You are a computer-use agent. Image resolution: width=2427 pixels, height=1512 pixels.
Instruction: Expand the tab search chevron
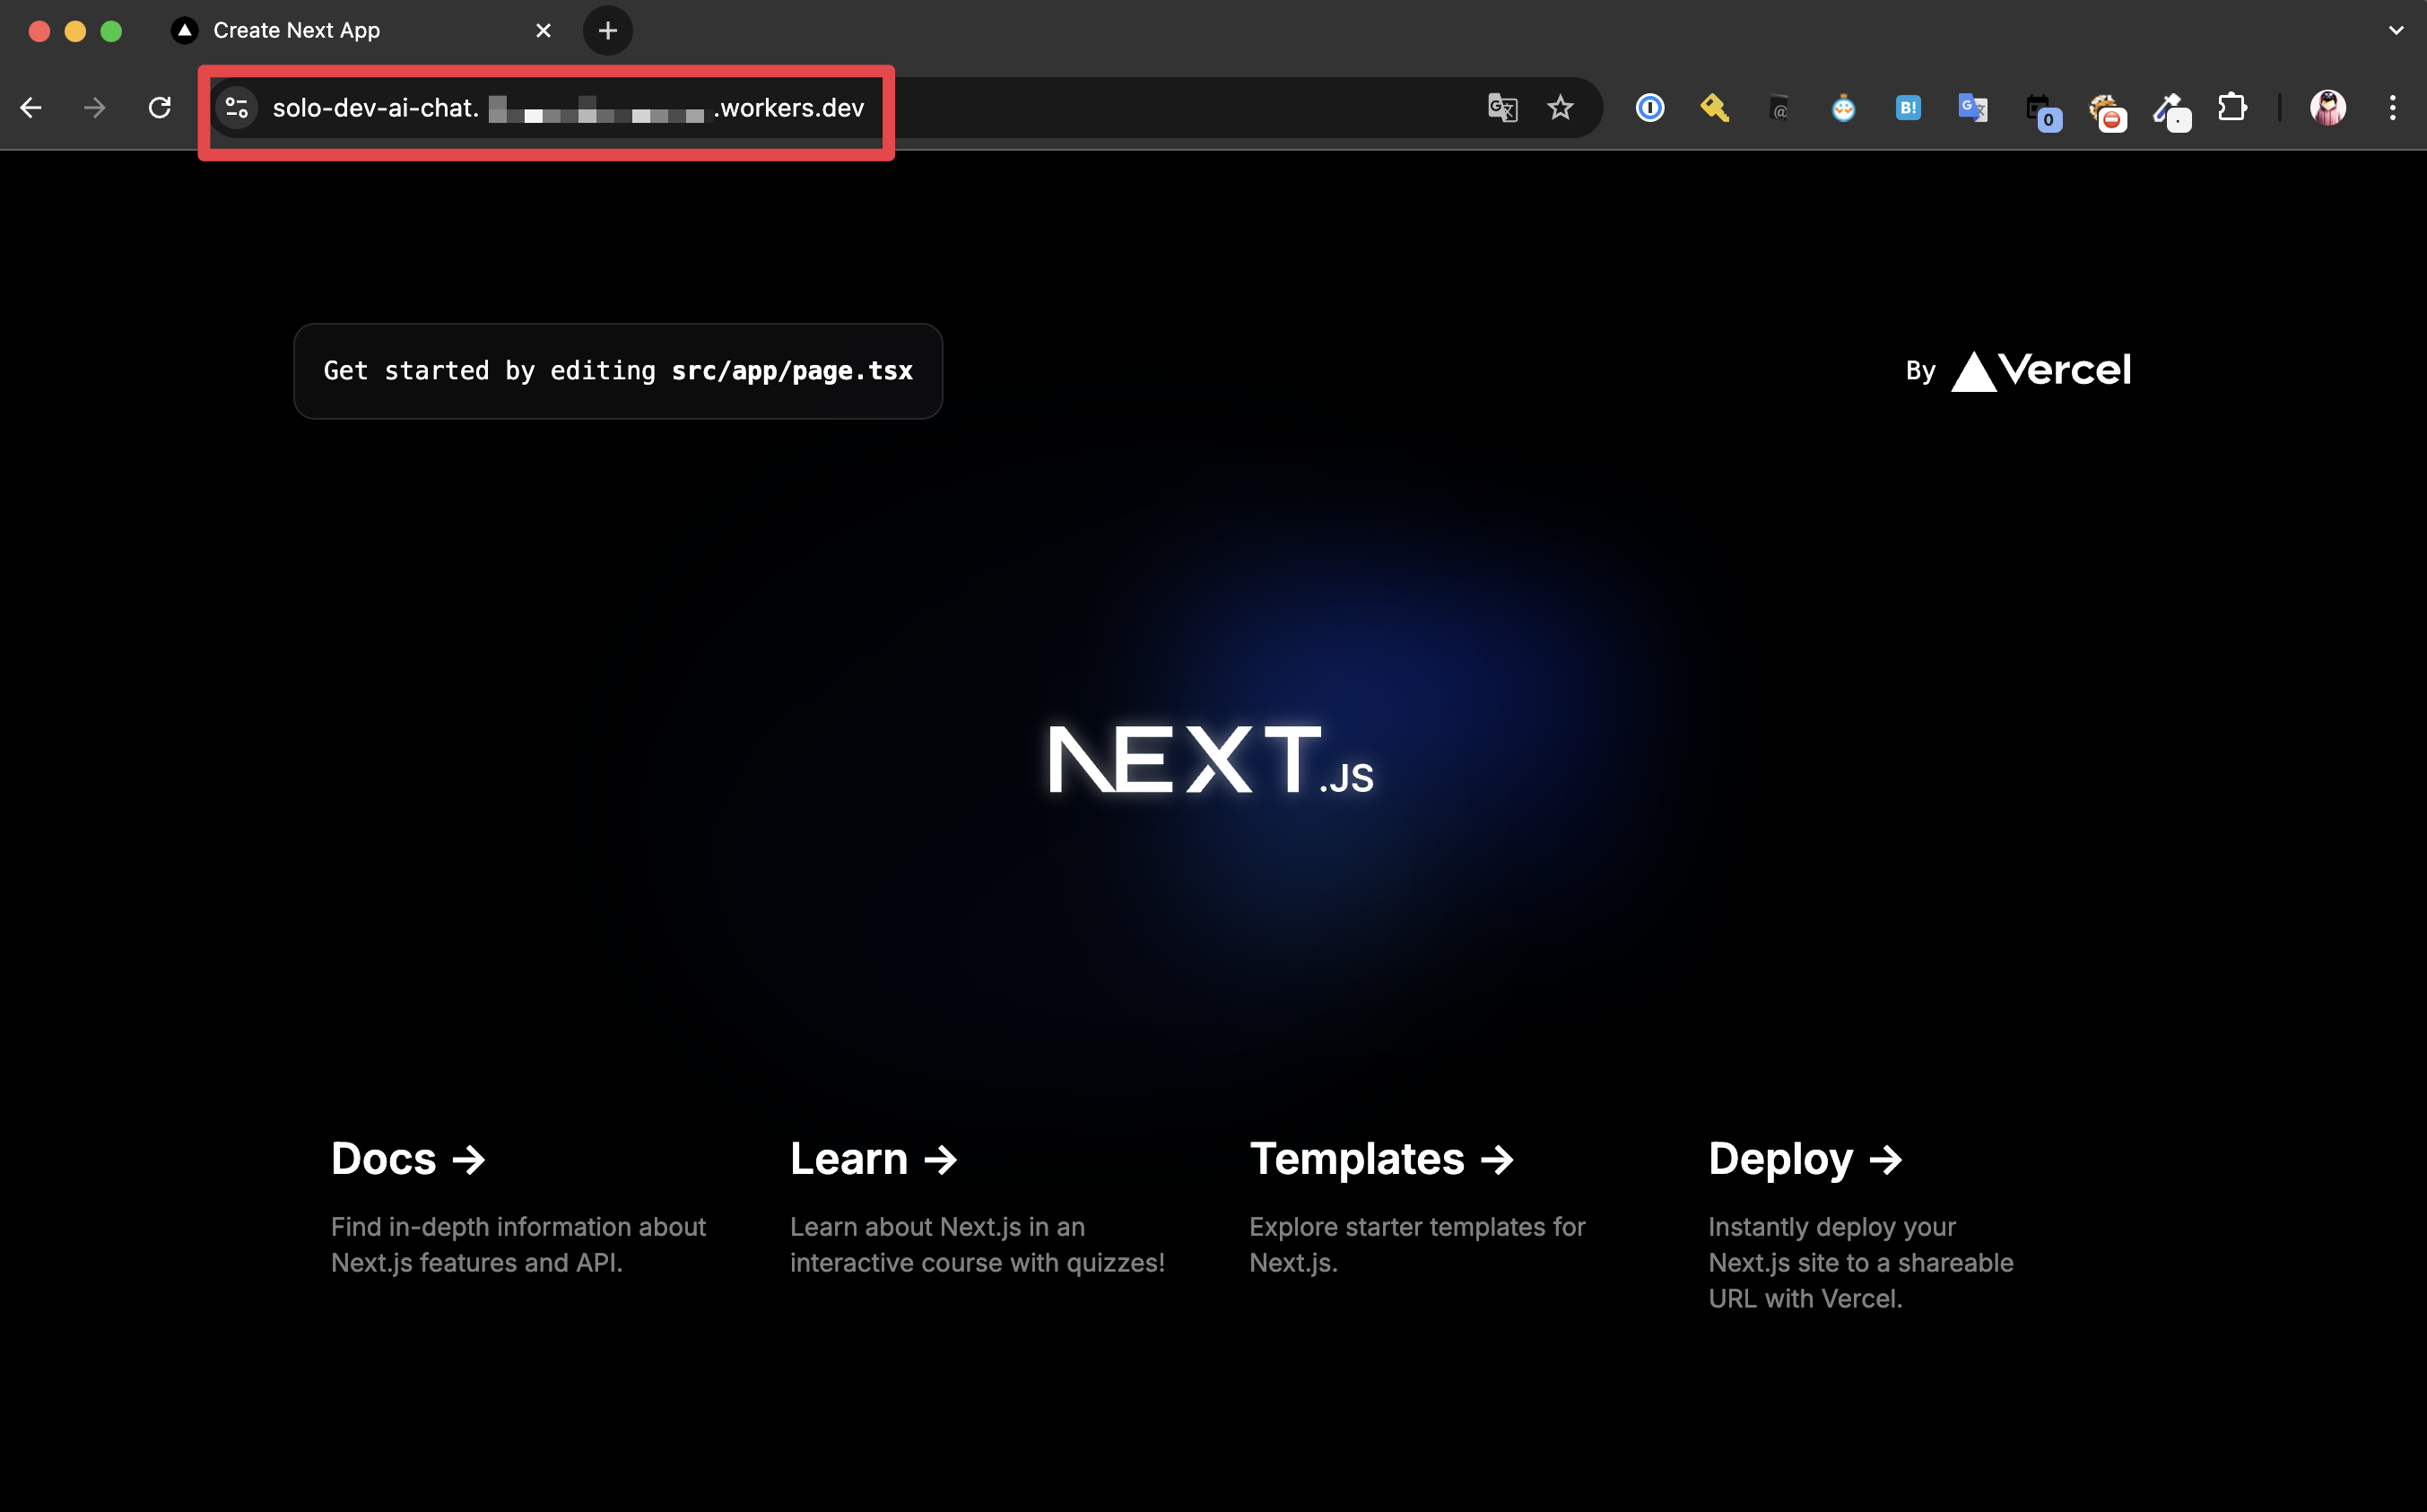(2395, 31)
